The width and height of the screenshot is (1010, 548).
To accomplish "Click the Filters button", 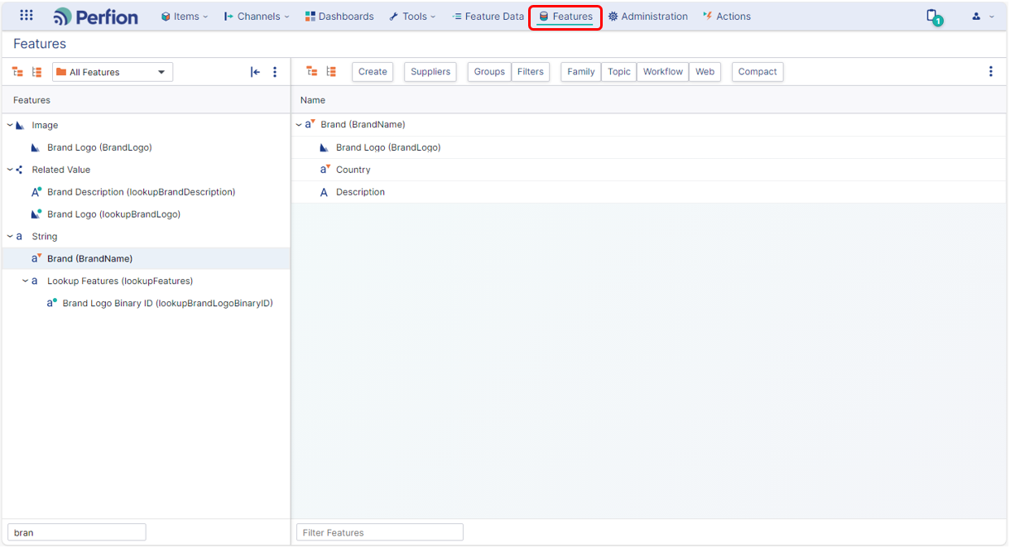I will coord(531,72).
